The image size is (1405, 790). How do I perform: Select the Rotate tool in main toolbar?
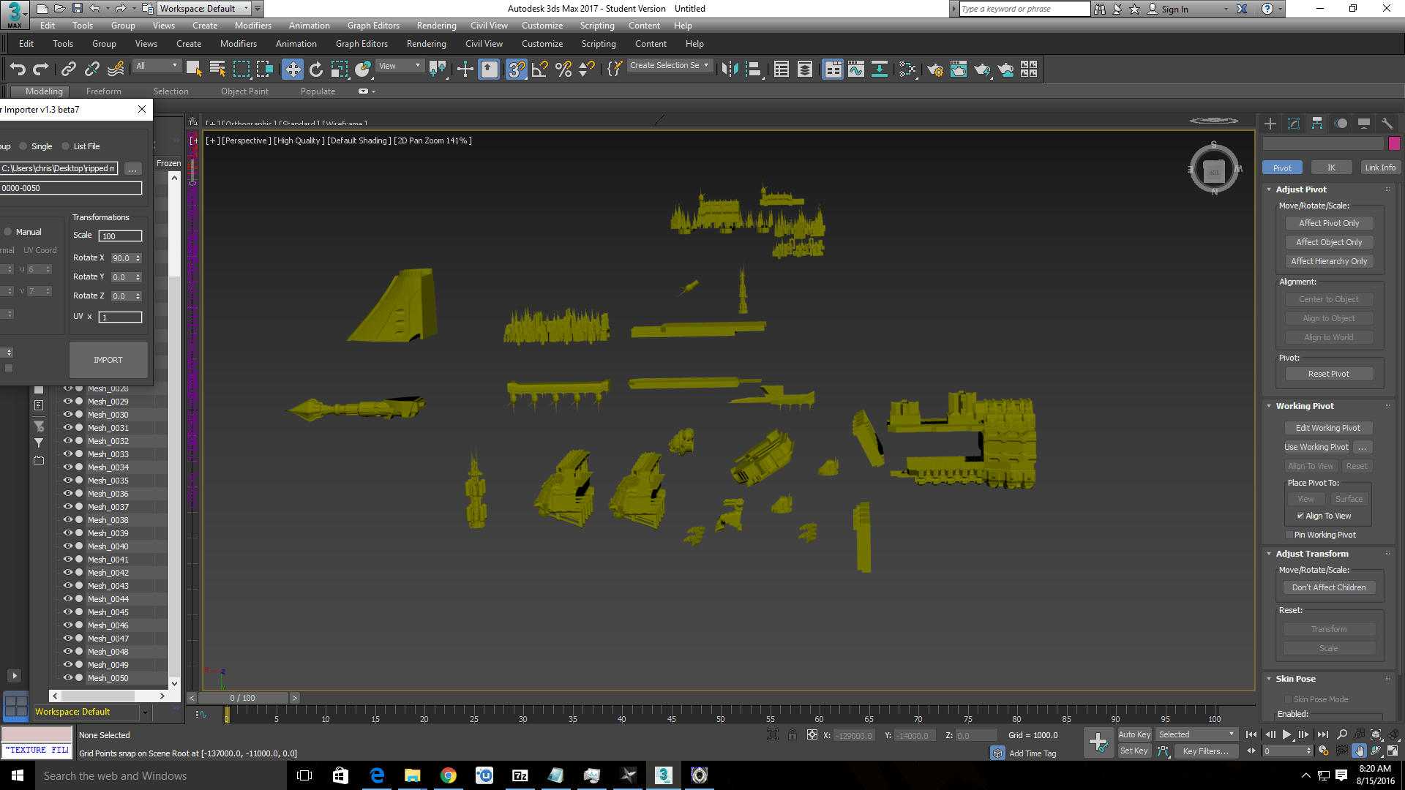pyautogui.click(x=316, y=69)
